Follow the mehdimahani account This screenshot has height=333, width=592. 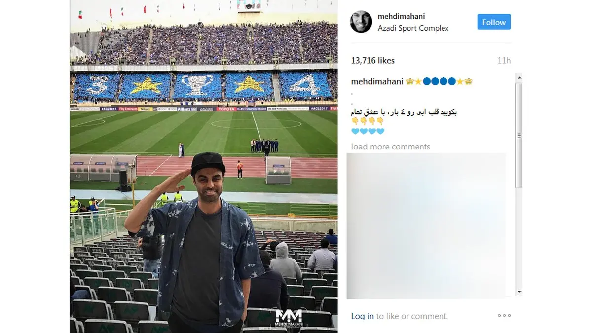click(494, 22)
